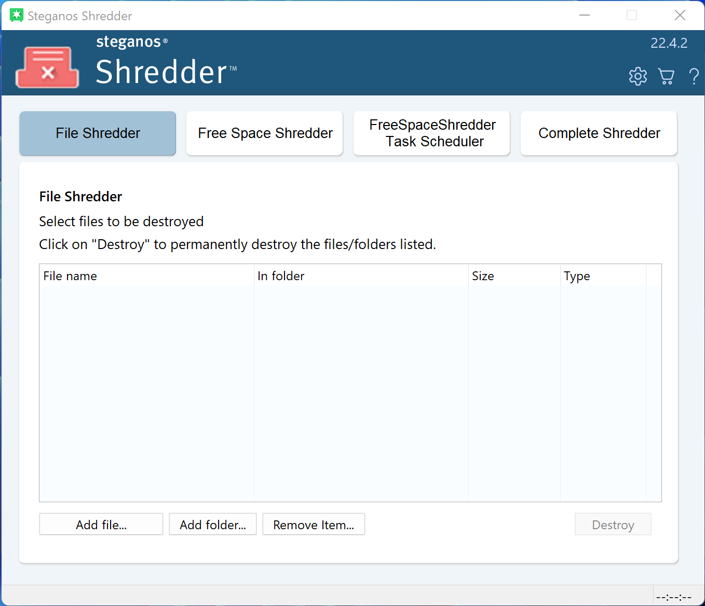Click the Destroy button
This screenshot has height=606, width=705.
point(613,525)
